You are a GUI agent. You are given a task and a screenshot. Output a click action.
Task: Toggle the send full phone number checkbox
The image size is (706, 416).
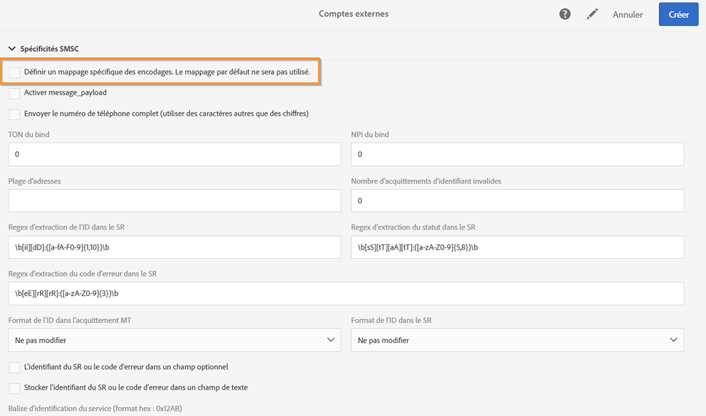[15, 114]
